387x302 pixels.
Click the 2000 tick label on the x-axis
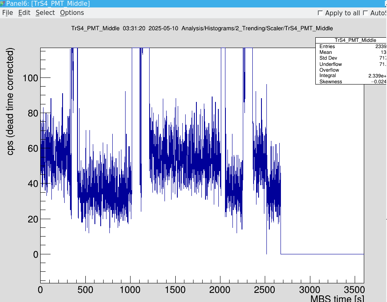pyautogui.click(x=220, y=290)
